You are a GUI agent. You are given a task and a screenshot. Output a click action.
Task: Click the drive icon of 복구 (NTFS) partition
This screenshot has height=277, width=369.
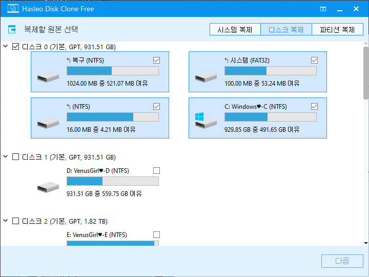pos(48,77)
